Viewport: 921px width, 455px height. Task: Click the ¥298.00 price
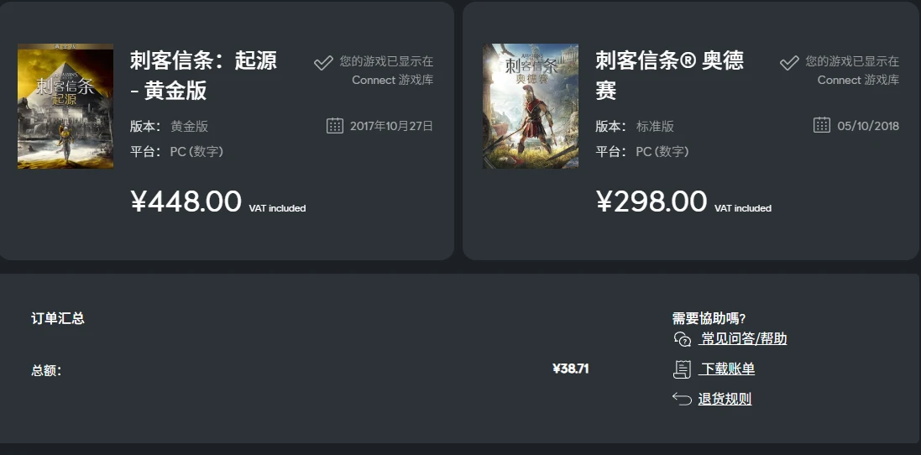652,202
